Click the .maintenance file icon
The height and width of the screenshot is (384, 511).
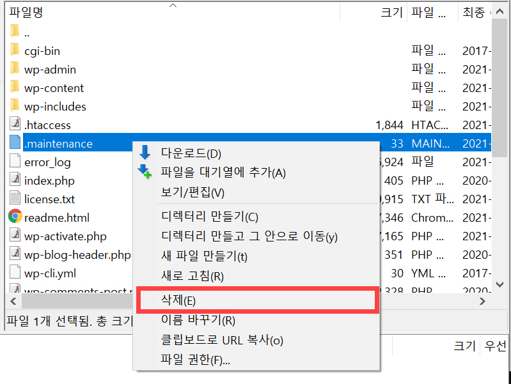tap(15, 142)
